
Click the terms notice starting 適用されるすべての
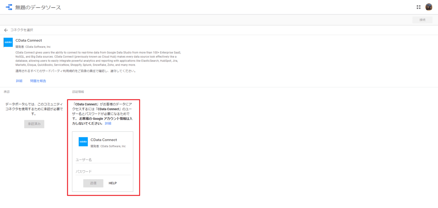(x=76, y=71)
